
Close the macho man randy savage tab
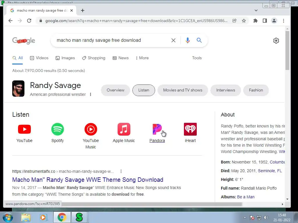72,10
